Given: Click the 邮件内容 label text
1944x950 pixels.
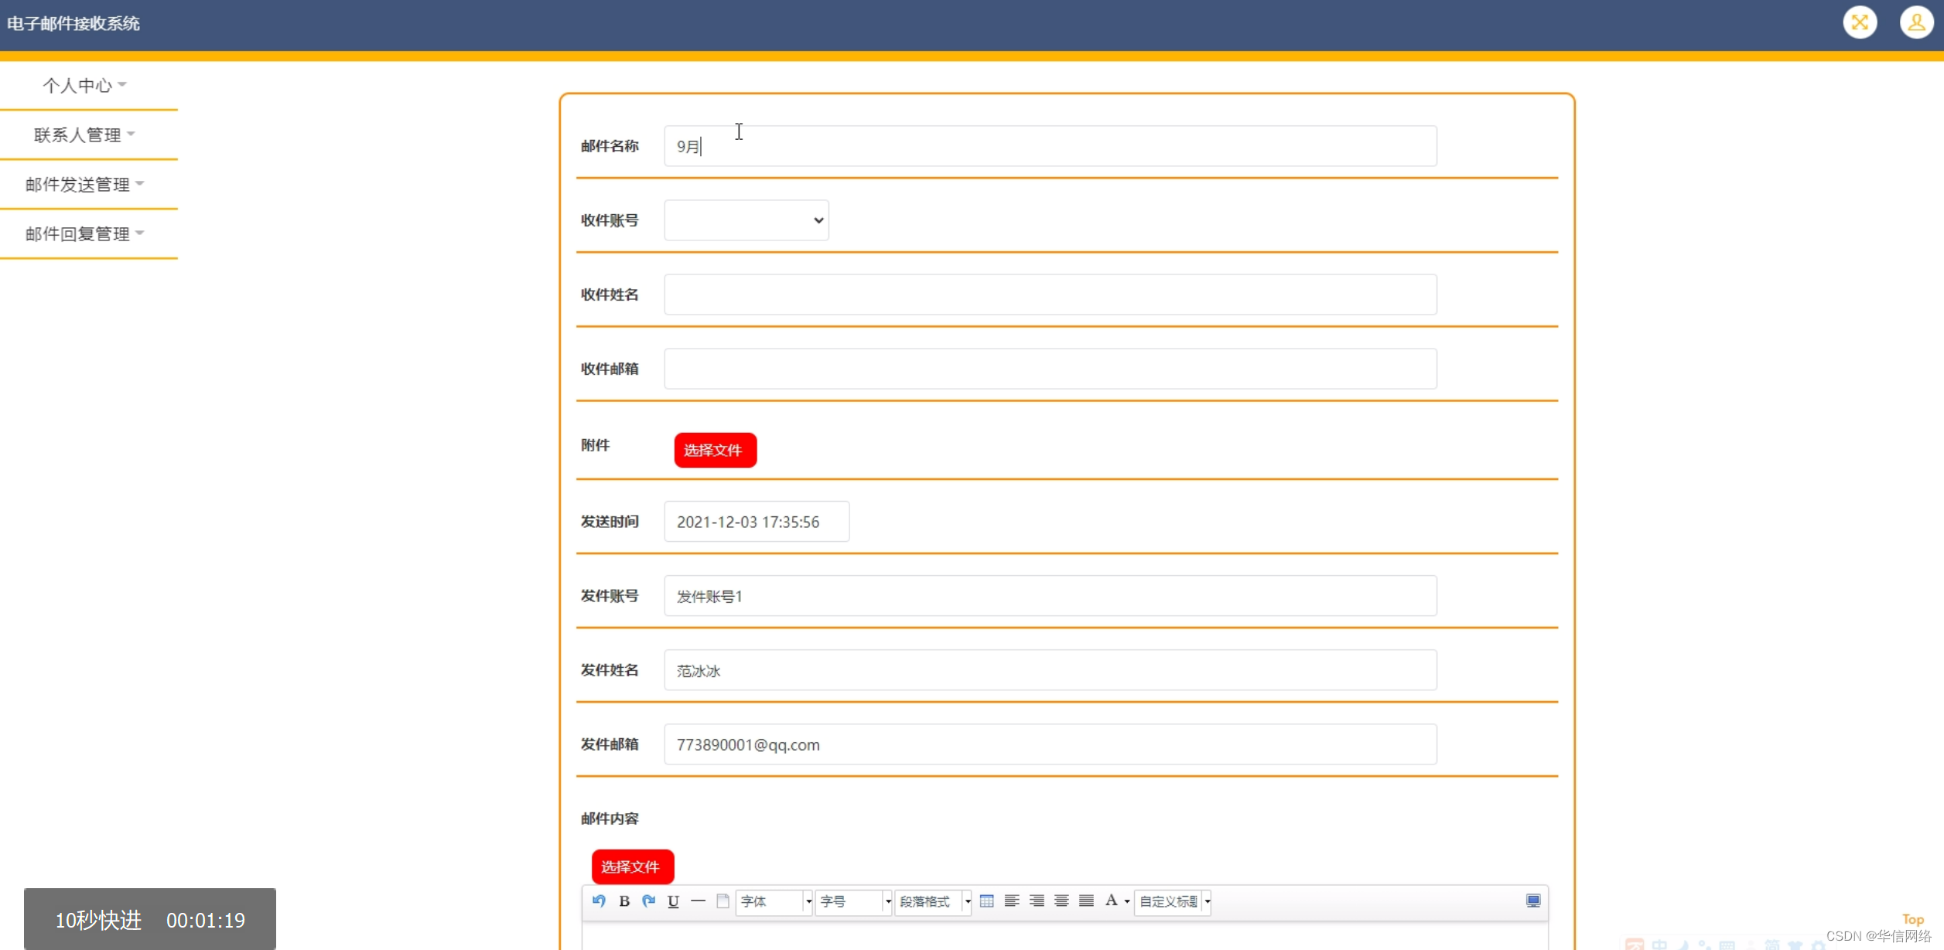Looking at the screenshot, I should pos(610,819).
